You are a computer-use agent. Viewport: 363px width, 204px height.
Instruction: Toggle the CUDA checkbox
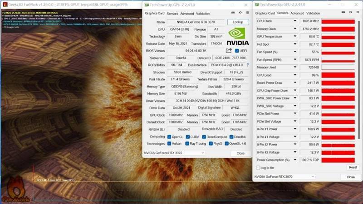188,137
